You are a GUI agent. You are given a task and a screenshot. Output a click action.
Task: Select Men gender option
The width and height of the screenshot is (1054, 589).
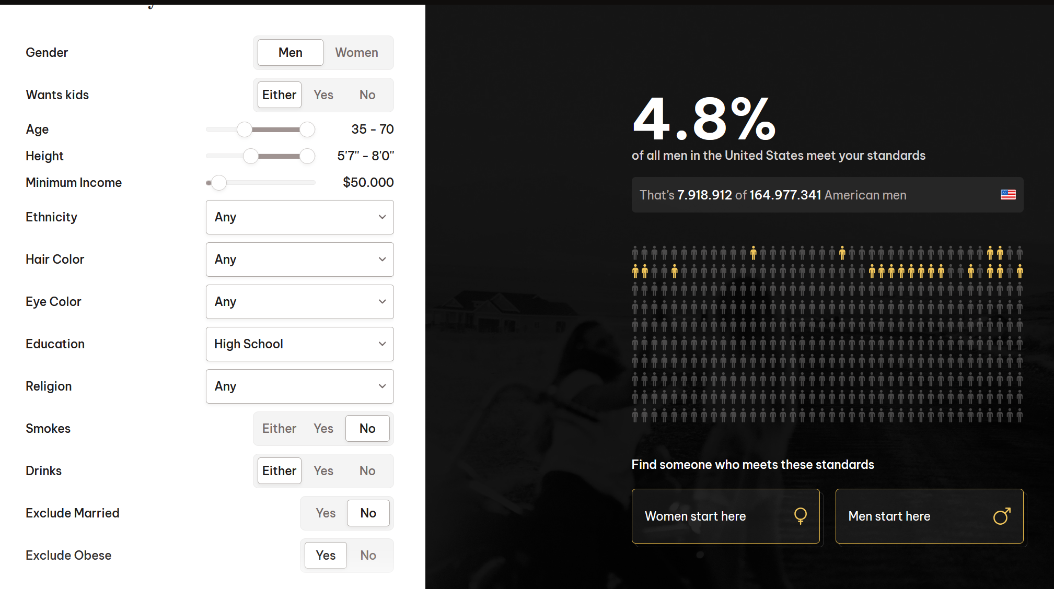pos(291,53)
